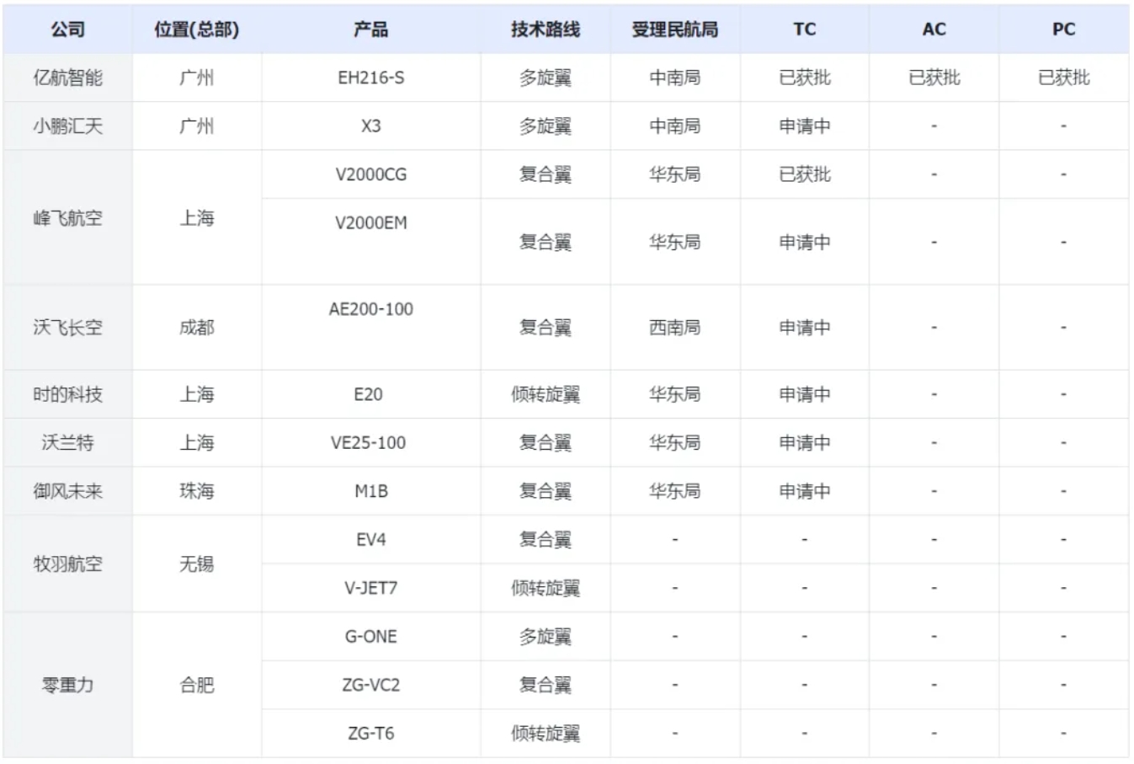Select the 峰飞航空 company cell
This screenshot has height=764, width=1134.
pos(67,218)
